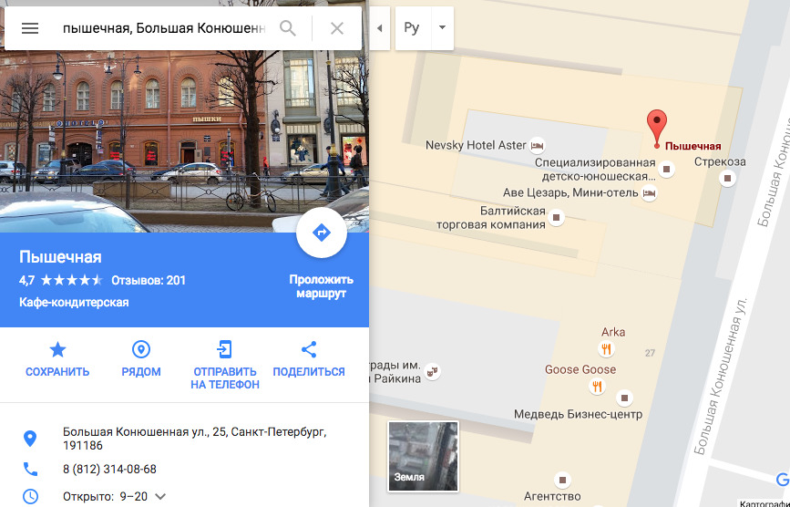Screen dimensions: 790x507
Task: Click Открыто: 9–20 hours text
Action: coord(106,496)
